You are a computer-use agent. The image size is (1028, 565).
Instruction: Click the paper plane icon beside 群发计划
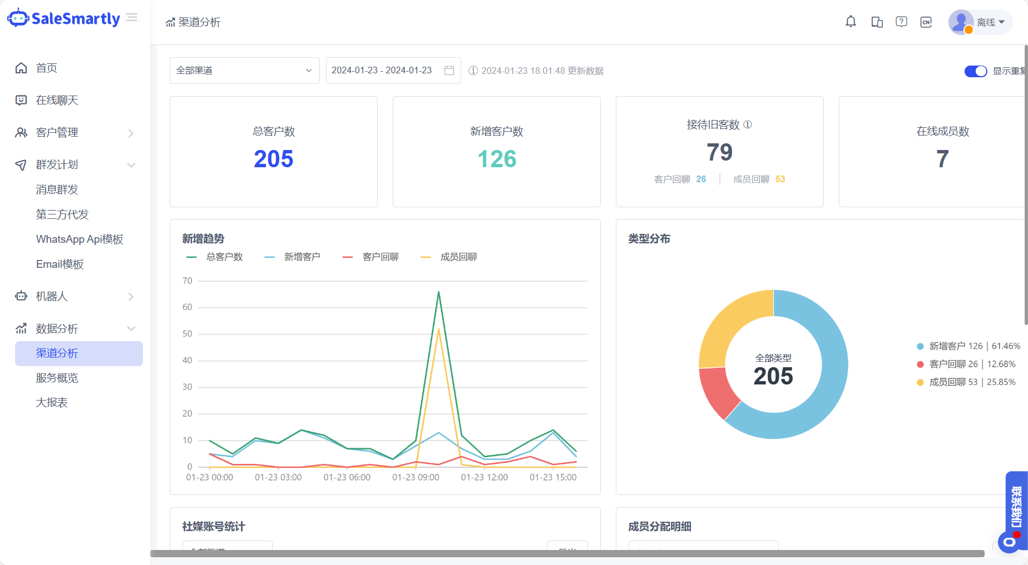click(21, 164)
